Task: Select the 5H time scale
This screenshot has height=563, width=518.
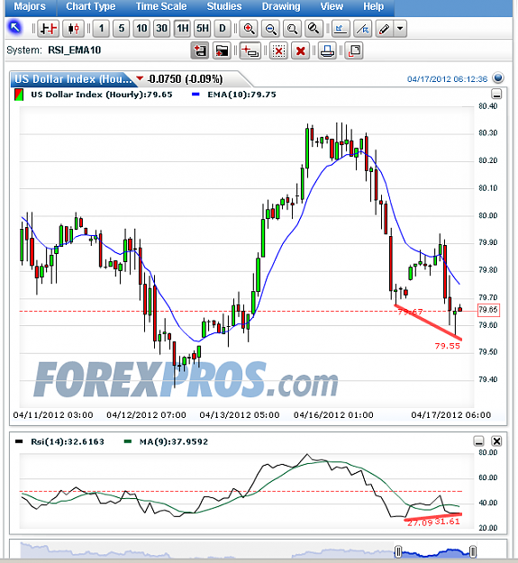Action: click(x=203, y=28)
